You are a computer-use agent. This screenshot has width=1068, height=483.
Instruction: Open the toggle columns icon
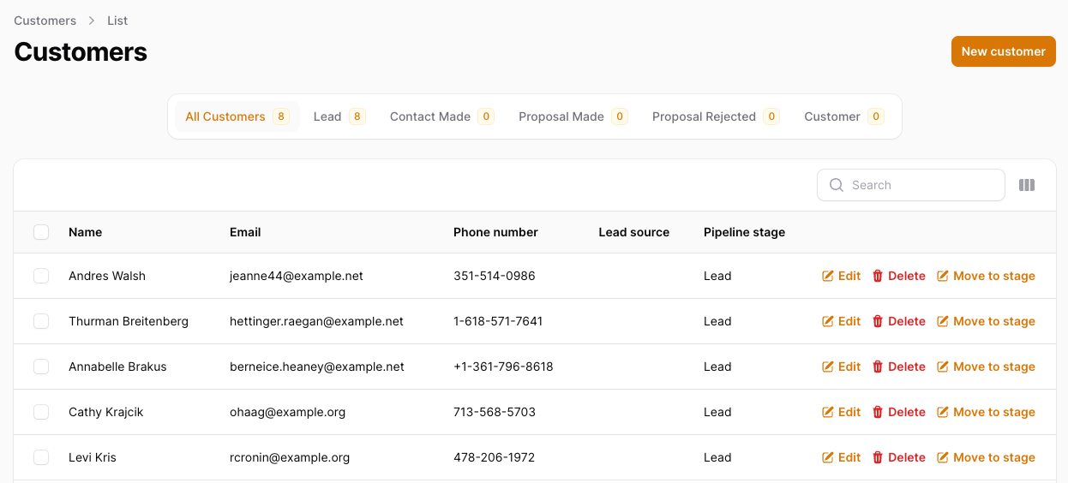tap(1027, 185)
